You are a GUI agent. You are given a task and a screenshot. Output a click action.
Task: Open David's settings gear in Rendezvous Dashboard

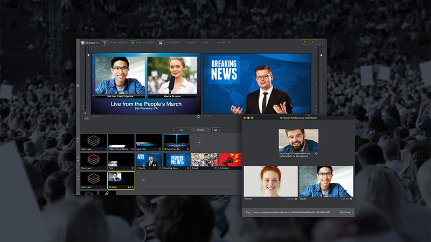(351, 198)
